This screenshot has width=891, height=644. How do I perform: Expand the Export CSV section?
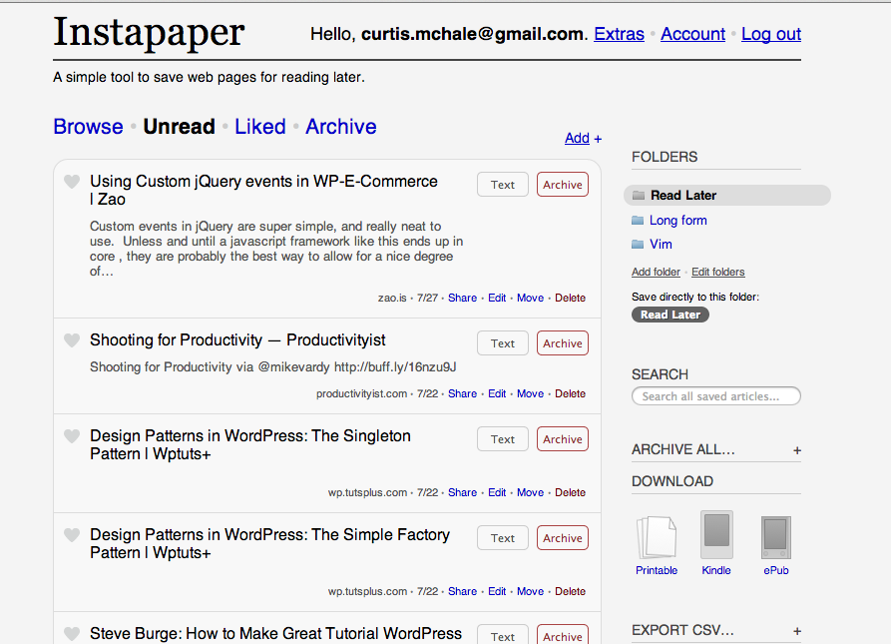[x=796, y=631]
